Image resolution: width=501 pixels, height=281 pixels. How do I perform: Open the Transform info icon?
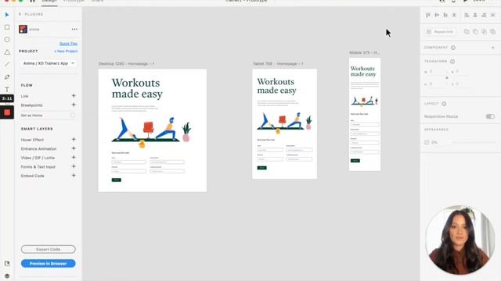pyautogui.click(x=452, y=62)
